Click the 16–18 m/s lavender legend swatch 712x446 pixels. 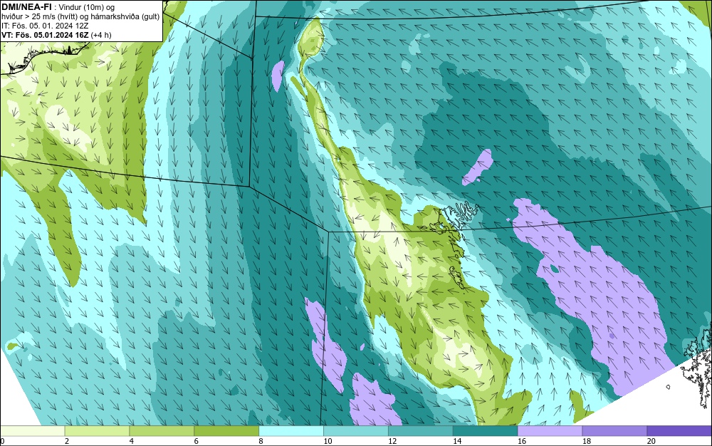(550, 430)
